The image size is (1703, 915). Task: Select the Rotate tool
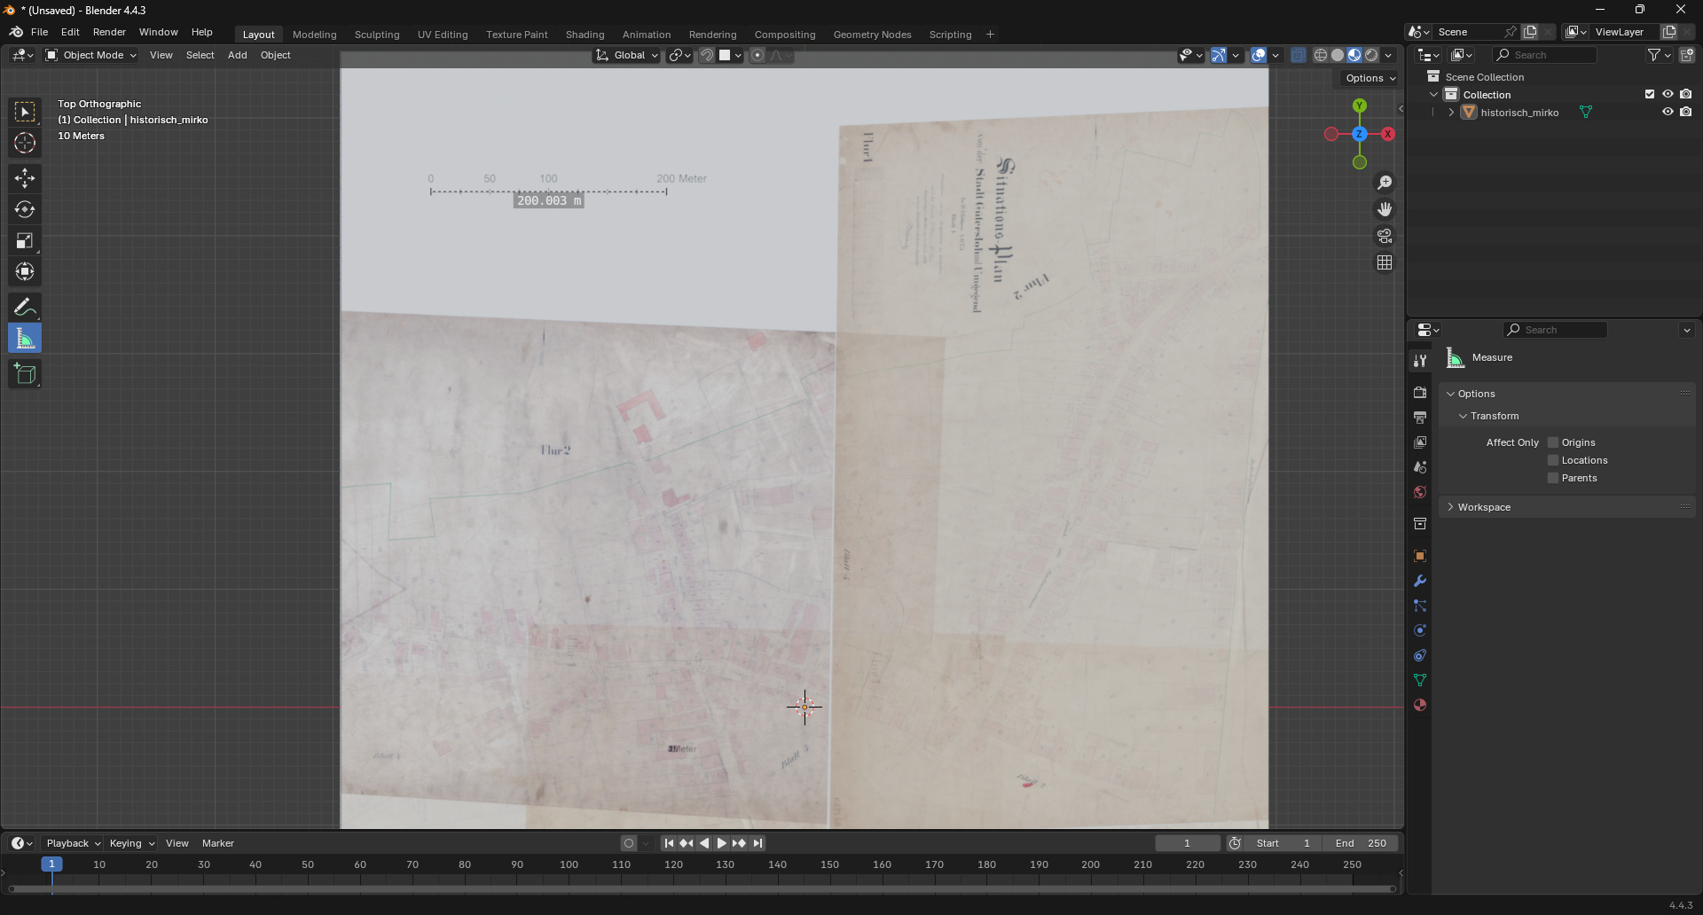[x=25, y=210]
